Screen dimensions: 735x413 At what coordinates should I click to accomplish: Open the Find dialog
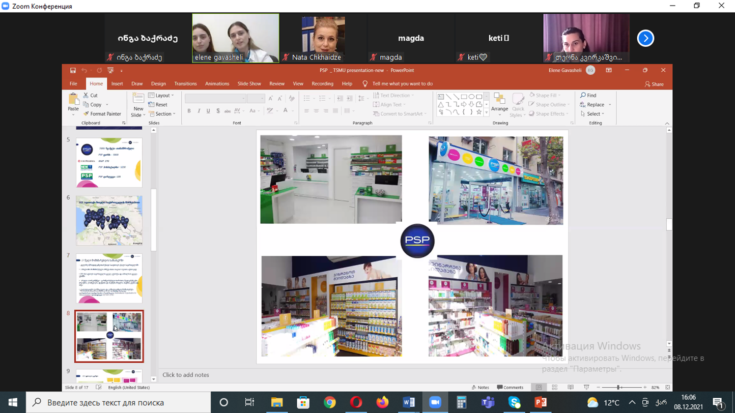click(x=588, y=96)
